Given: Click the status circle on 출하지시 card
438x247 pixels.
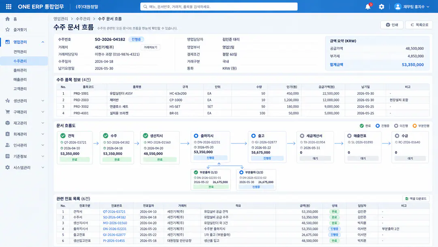Looking at the screenshot, I should click(196, 135).
